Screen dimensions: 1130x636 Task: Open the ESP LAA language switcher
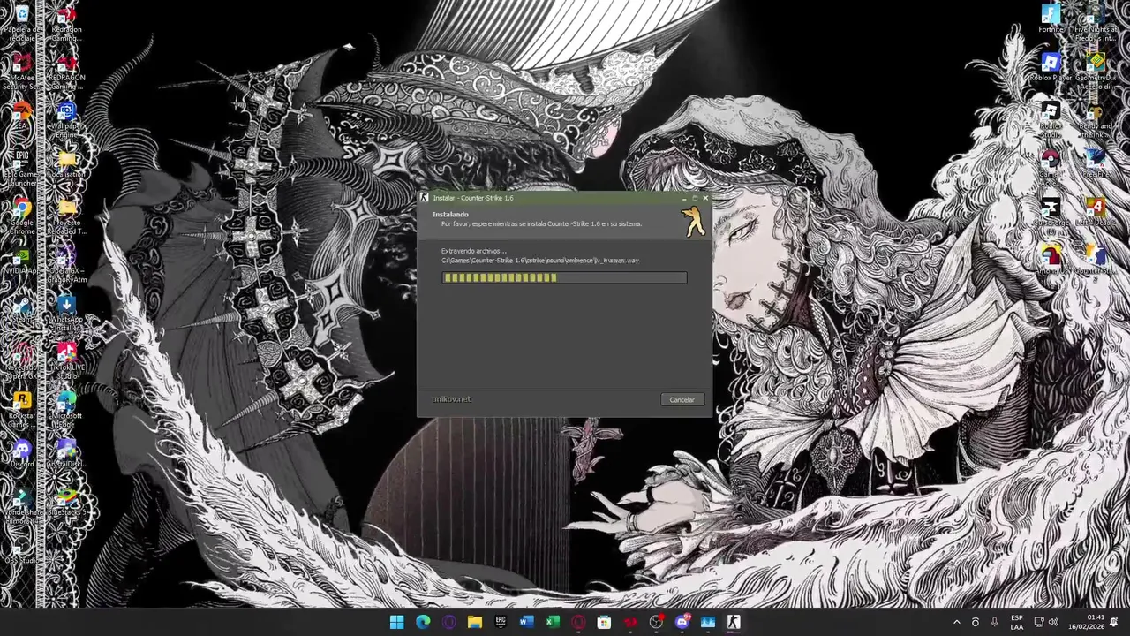click(1017, 622)
